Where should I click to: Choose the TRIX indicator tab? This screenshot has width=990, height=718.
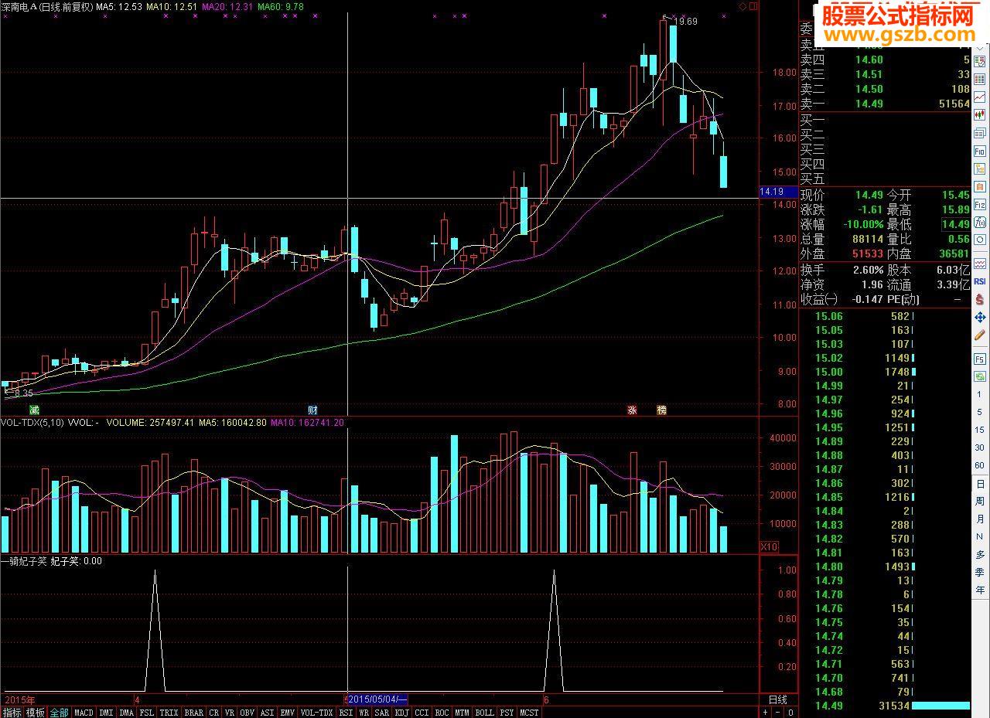coord(169,712)
